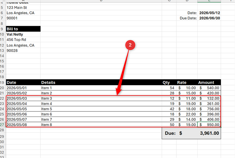Click the 756.00 amount cell
Viewport: 235px width, 158px height.
209,109
